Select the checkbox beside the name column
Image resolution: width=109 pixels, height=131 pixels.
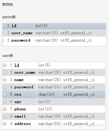[x=5, y=80]
